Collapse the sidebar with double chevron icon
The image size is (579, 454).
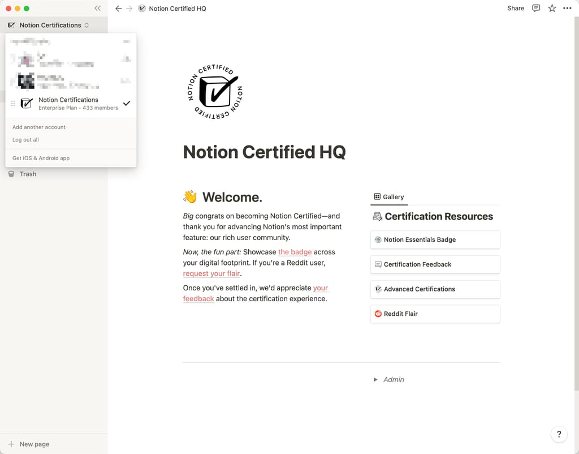point(97,8)
